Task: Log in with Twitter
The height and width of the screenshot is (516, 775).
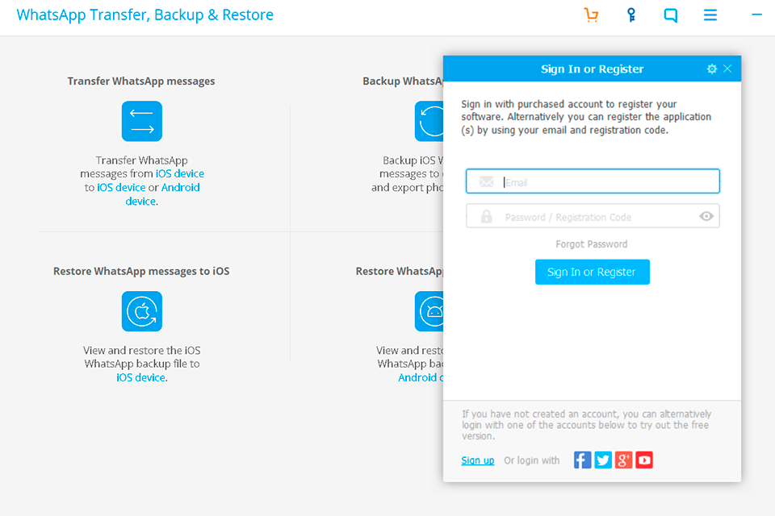Action: coord(603,460)
